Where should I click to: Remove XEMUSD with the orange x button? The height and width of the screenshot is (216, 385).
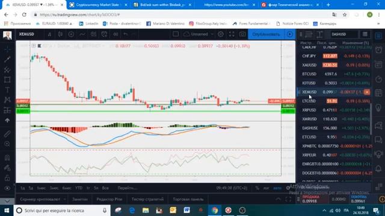(x=367, y=92)
